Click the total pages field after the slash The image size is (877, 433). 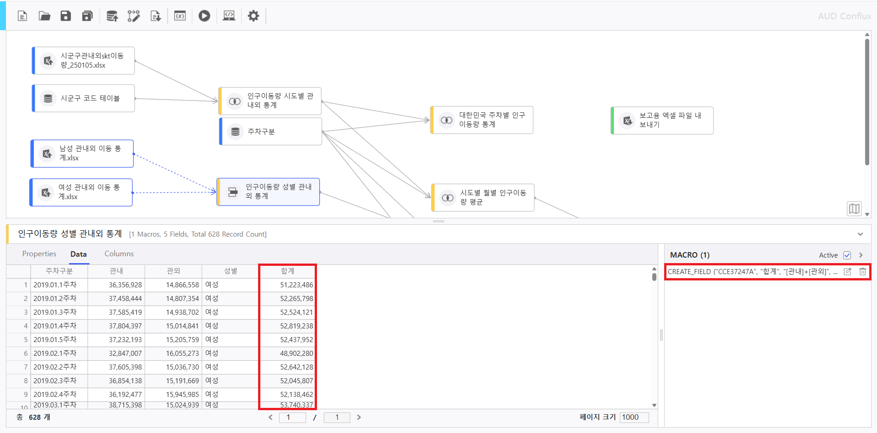point(337,417)
